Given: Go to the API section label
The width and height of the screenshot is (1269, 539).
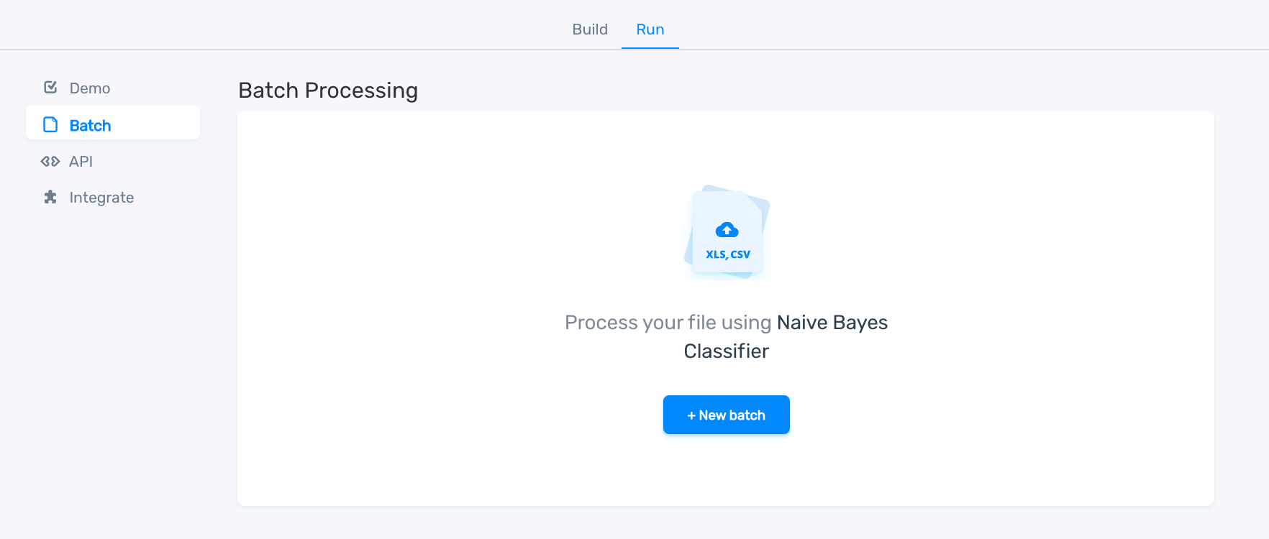Looking at the screenshot, I should (81, 162).
